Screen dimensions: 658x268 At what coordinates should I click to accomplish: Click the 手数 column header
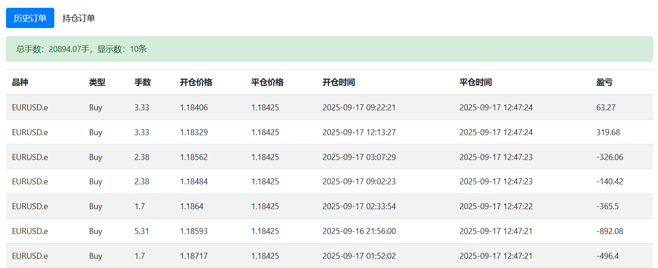coord(143,82)
